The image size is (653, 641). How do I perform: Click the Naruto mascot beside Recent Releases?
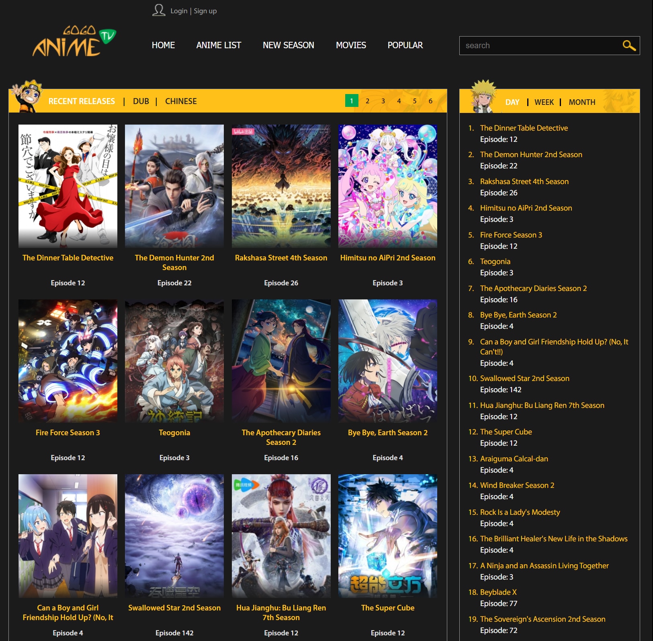27,96
